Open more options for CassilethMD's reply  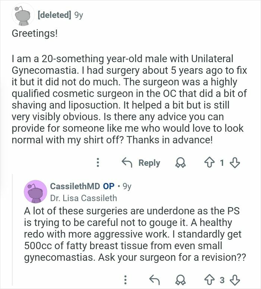pos(126,279)
